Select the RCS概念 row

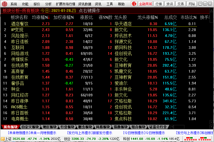100,107
